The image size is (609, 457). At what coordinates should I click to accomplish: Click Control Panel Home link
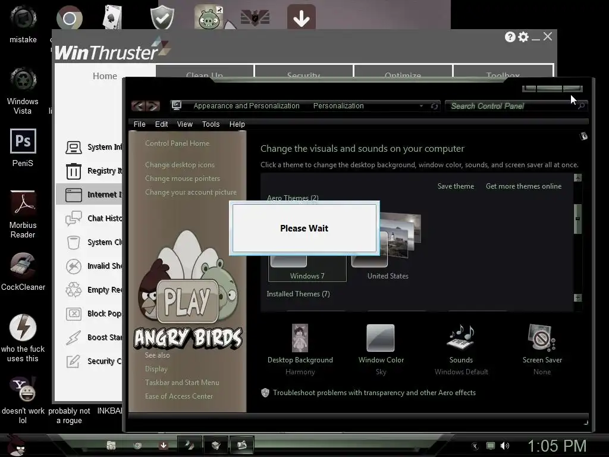[x=177, y=143]
